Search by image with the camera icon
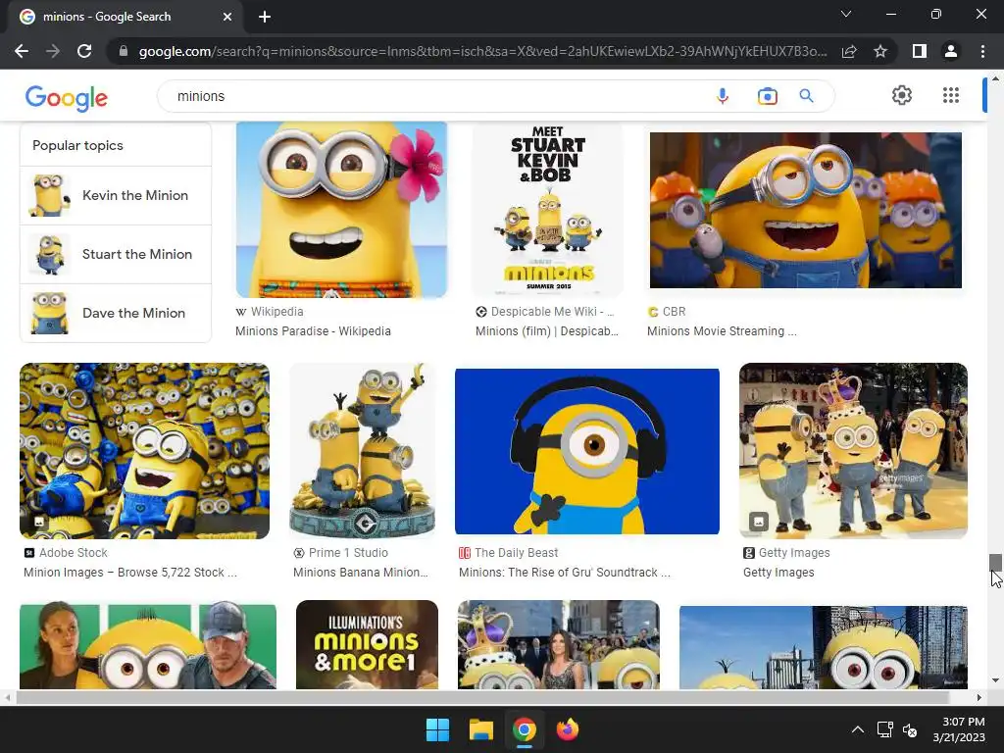 click(x=767, y=96)
